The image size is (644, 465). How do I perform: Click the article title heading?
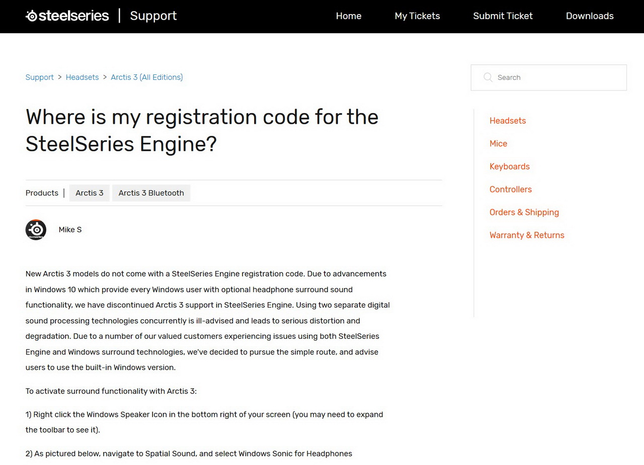click(202, 130)
